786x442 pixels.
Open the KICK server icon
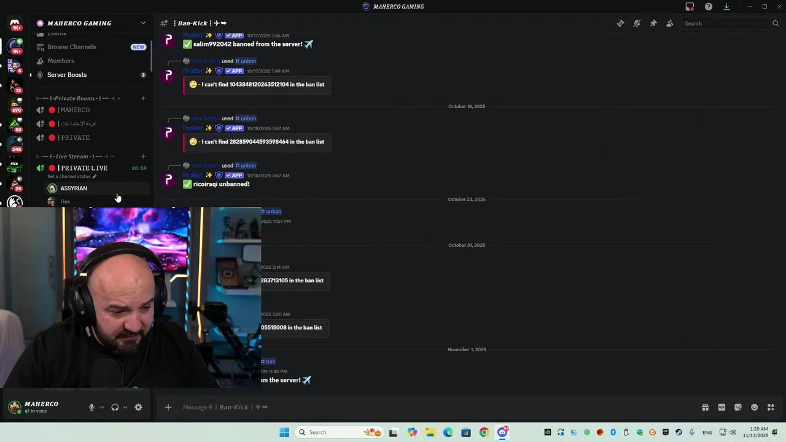[15, 165]
